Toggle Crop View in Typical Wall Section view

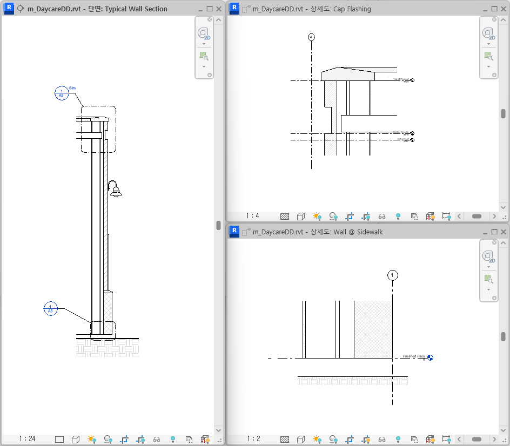tap(124, 440)
